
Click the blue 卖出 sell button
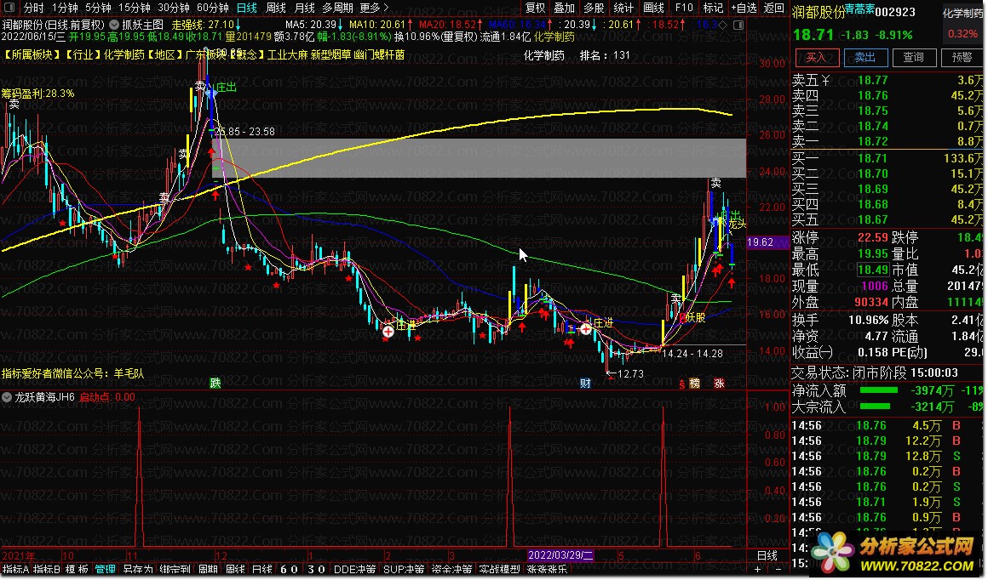pyautogui.click(x=865, y=57)
